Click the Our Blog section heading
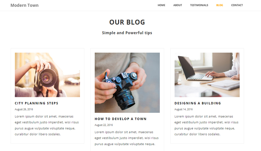Screen dimensions: 261x151 pyautogui.click(x=127, y=22)
